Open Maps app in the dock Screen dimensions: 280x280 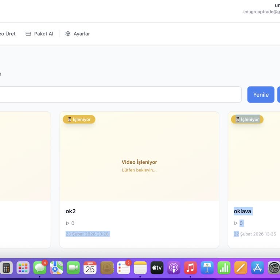point(57,268)
